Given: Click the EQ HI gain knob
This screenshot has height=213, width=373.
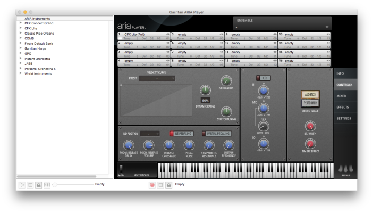Looking at the screenshot, I should pos(264,91).
